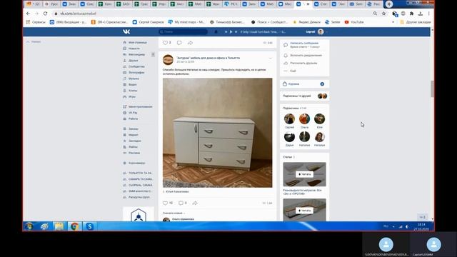Bookmark the page with the star icon
Image resolution: width=457 pixels, height=257 pixels.
[384, 14]
